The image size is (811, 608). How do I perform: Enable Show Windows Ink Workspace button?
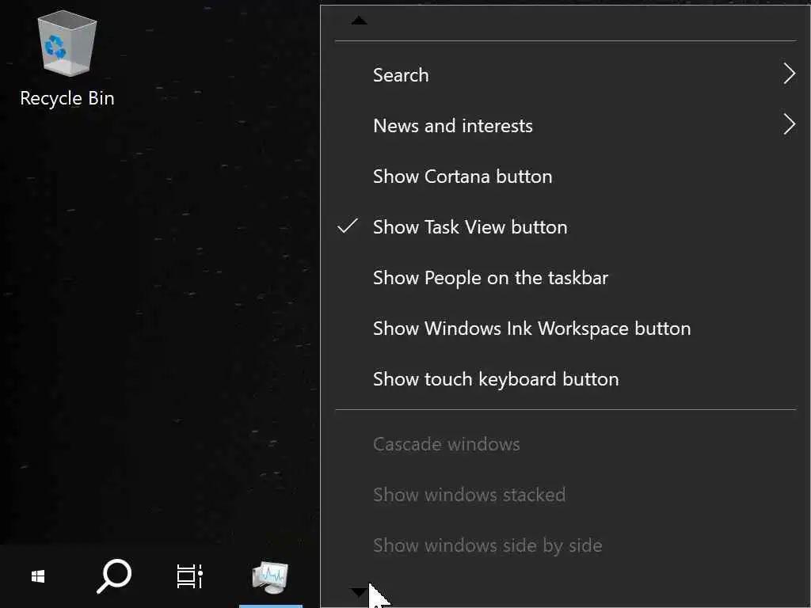(x=565, y=329)
